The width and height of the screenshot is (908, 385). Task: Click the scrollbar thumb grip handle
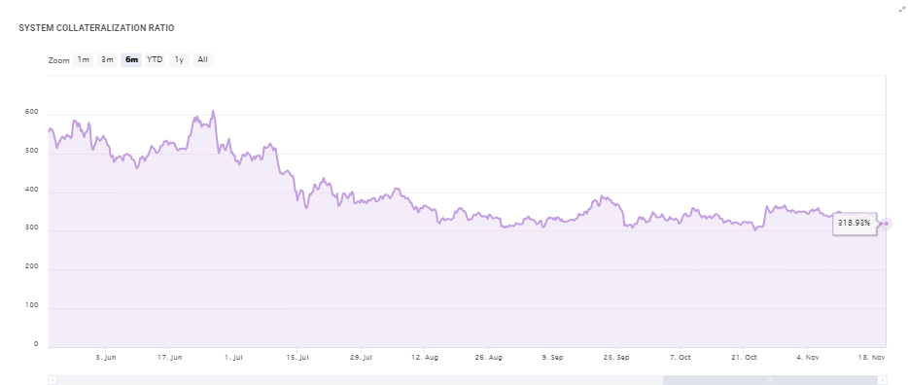771,380
